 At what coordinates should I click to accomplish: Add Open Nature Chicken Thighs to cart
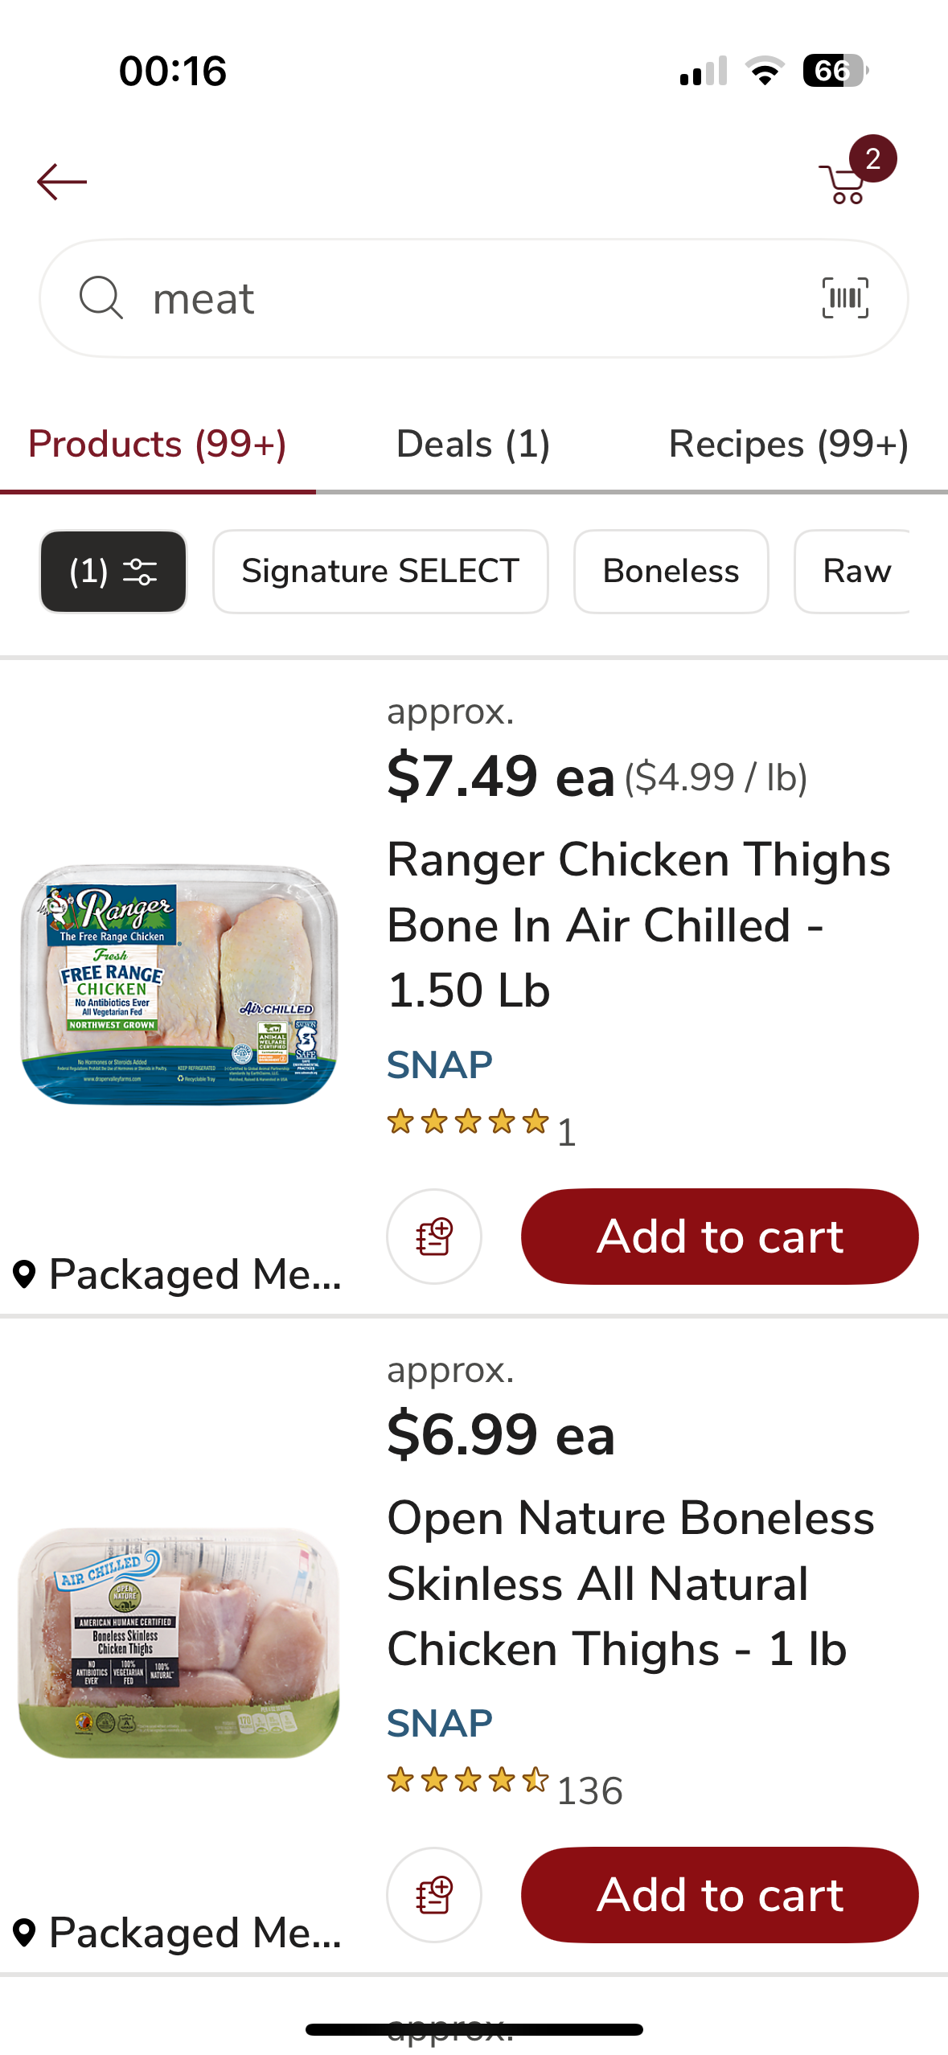tap(719, 1894)
